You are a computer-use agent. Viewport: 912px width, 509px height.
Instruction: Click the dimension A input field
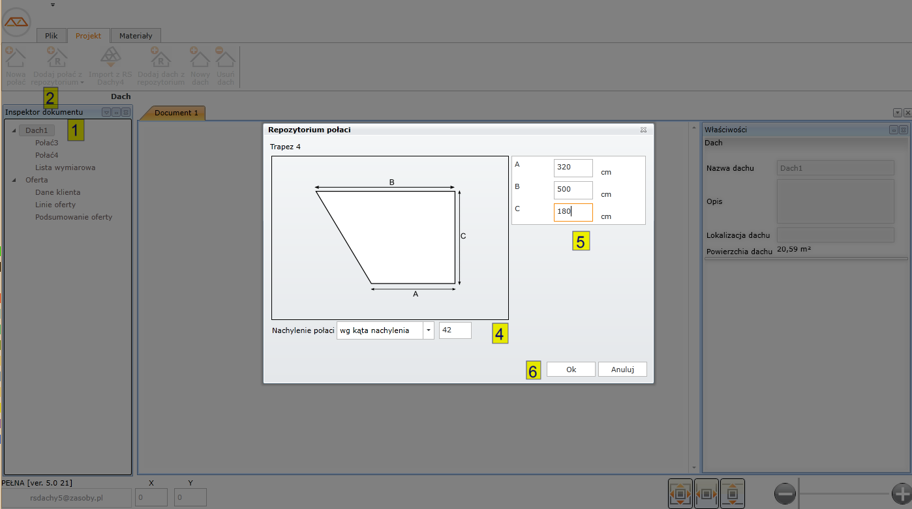point(573,167)
